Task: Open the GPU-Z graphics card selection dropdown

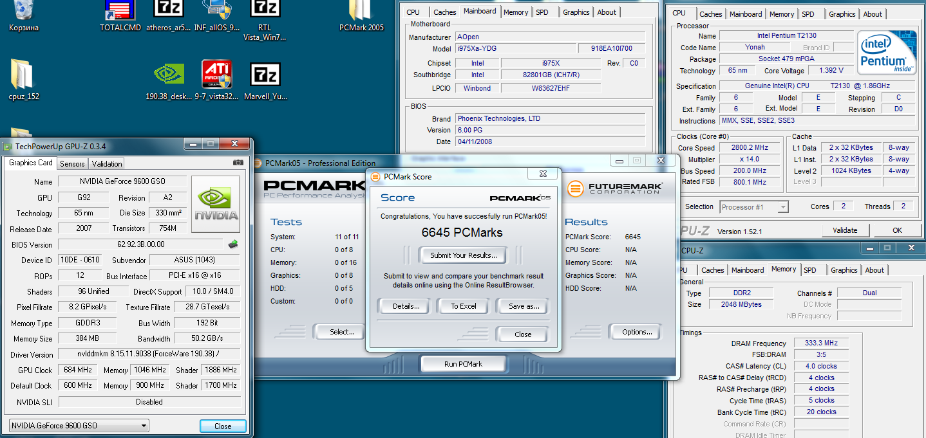Action: 80,425
